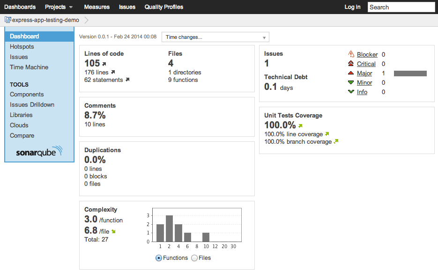Open the Measures menu item
The image size is (438, 272).
97,7
